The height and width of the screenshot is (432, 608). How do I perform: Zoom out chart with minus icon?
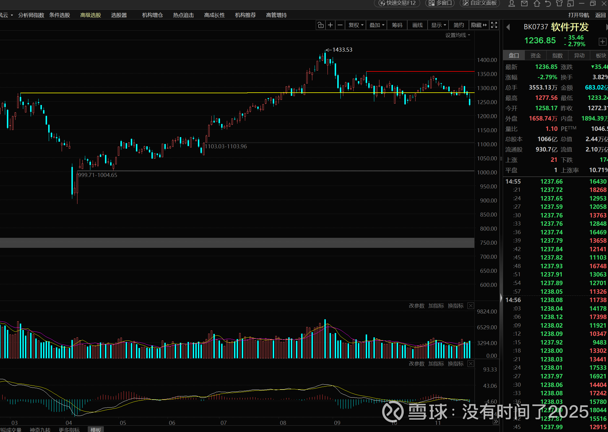click(340, 25)
